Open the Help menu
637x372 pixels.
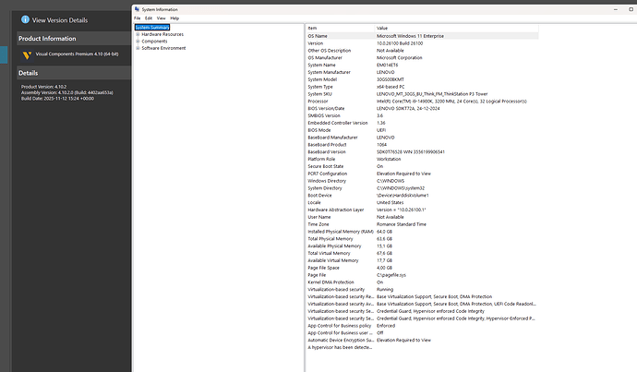click(174, 18)
